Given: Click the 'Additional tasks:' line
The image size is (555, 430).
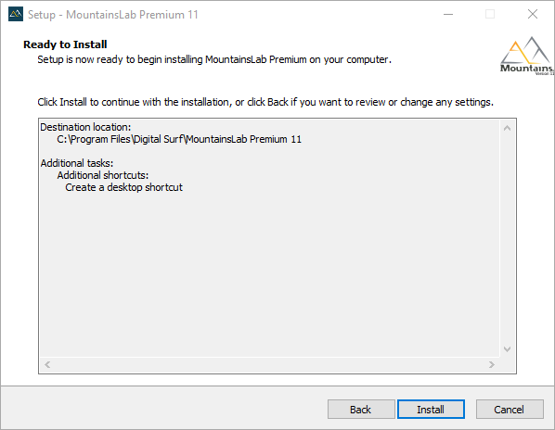Looking at the screenshot, I should (77, 163).
